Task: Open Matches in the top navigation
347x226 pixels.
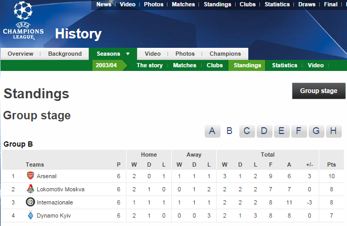Action: [x=183, y=4]
